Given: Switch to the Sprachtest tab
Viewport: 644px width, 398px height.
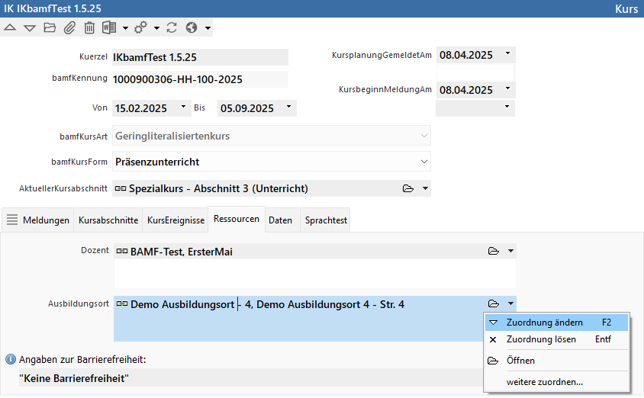Looking at the screenshot, I should coord(326,220).
